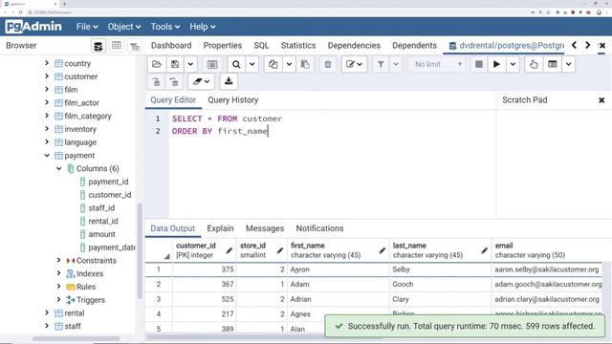Expand the country table node
The image size is (612, 344).
(47, 63)
